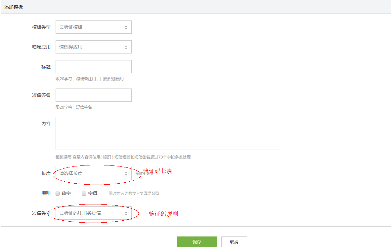Tick the 数字 checkbox
The image size is (391, 251).
(x=58, y=194)
